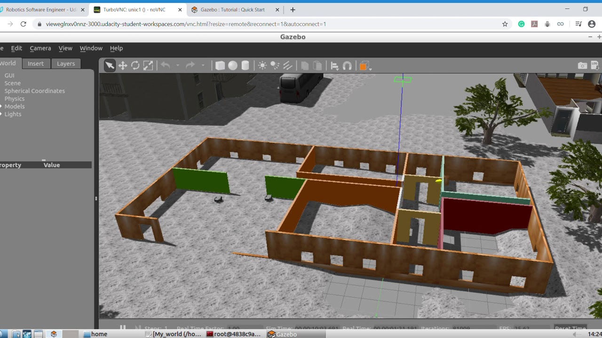Enable the snap magnet tool
The width and height of the screenshot is (602, 338).
coord(348,66)
